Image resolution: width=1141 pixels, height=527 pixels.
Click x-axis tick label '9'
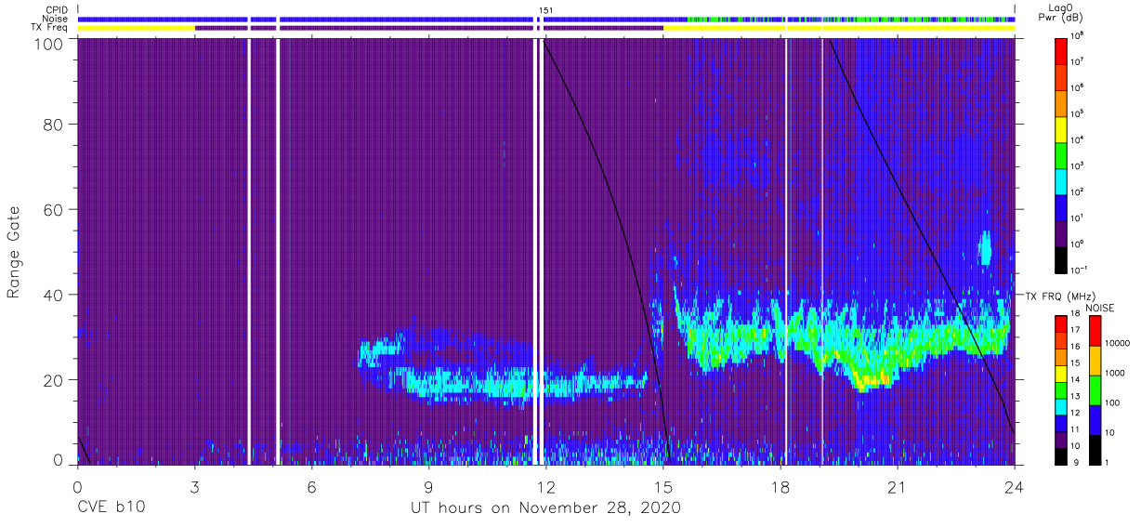click(428, 486)
